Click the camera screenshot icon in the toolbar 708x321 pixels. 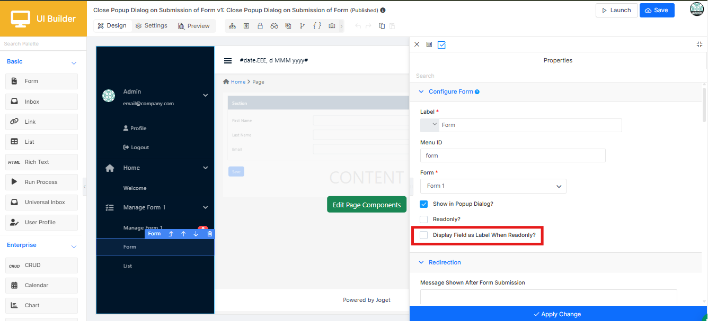(x=332, y=26)
